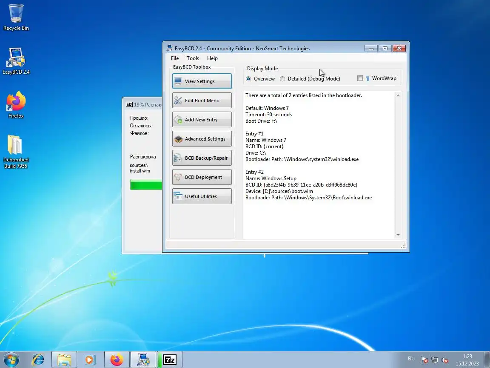Click the 'Default: Windows 7' line
The height and width of the screenshot is (368, 490).
[x=267, y=108]
